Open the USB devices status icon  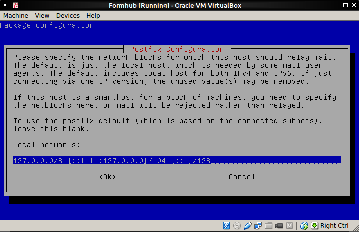click(247, 226)
